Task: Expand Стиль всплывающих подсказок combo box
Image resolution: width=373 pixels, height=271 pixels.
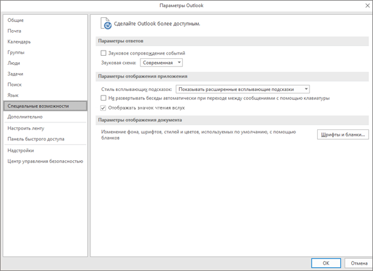Action: click(243, 90)
